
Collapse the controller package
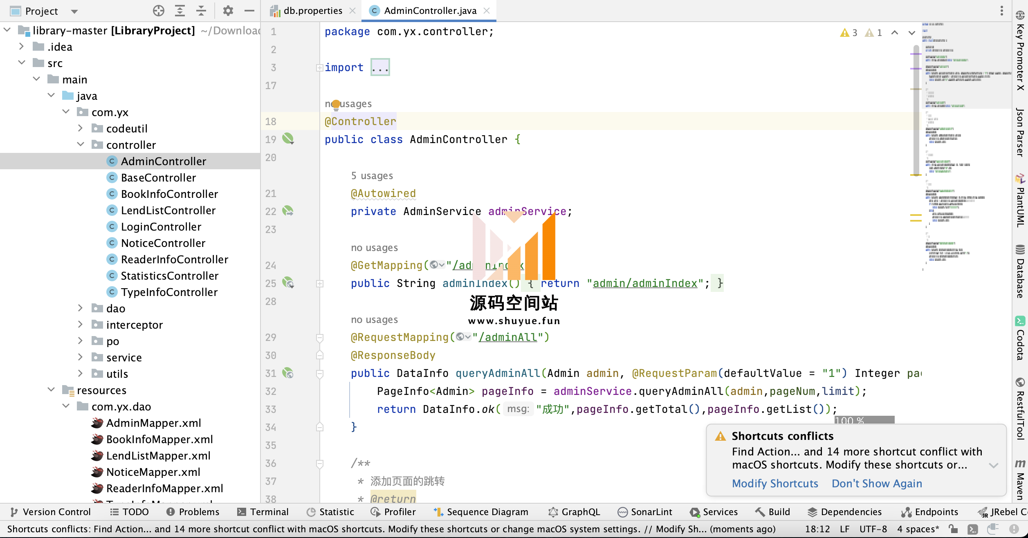click(81, 145)
